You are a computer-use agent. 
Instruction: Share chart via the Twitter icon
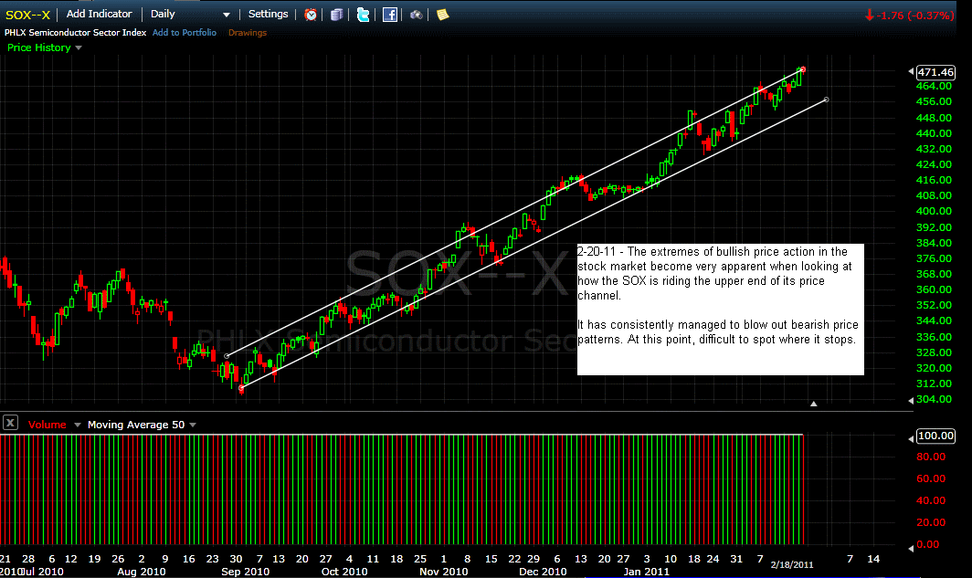tap(364, 15)
